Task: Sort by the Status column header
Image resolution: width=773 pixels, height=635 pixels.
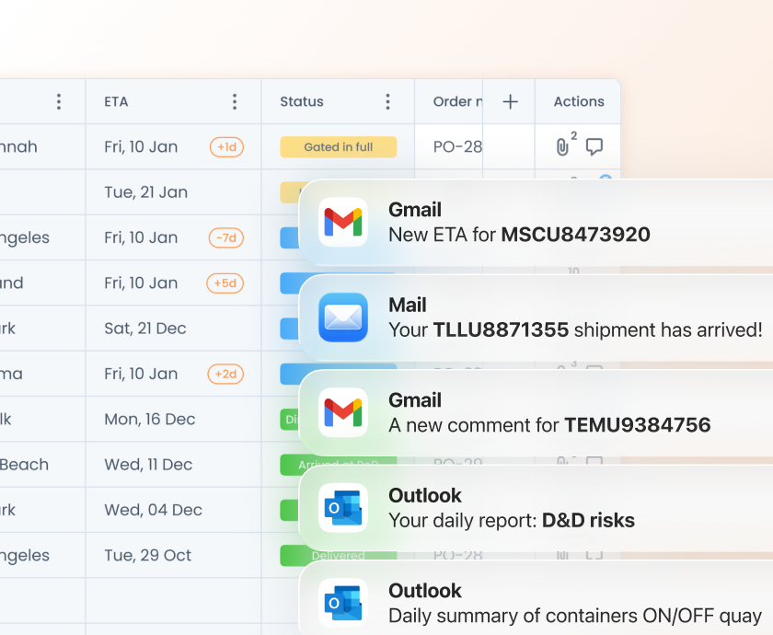Action: [x=302, y=101]
